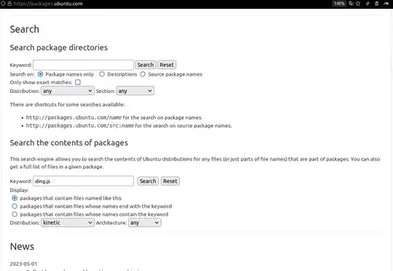Click the pencil-like extension icon in address bar
This screenshot has height=271, width=393.
368,4
